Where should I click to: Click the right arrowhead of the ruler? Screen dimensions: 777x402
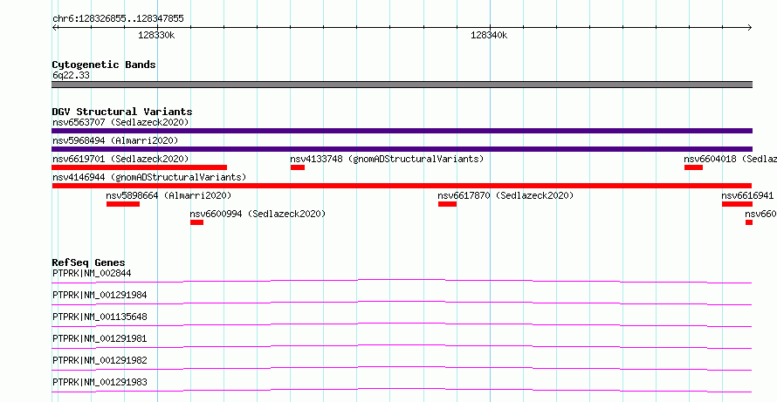click(750, 28)
